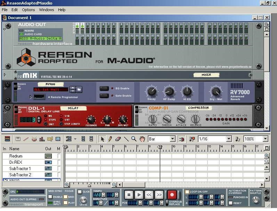
Task: Open the Help menu
Action: (62, 10)
